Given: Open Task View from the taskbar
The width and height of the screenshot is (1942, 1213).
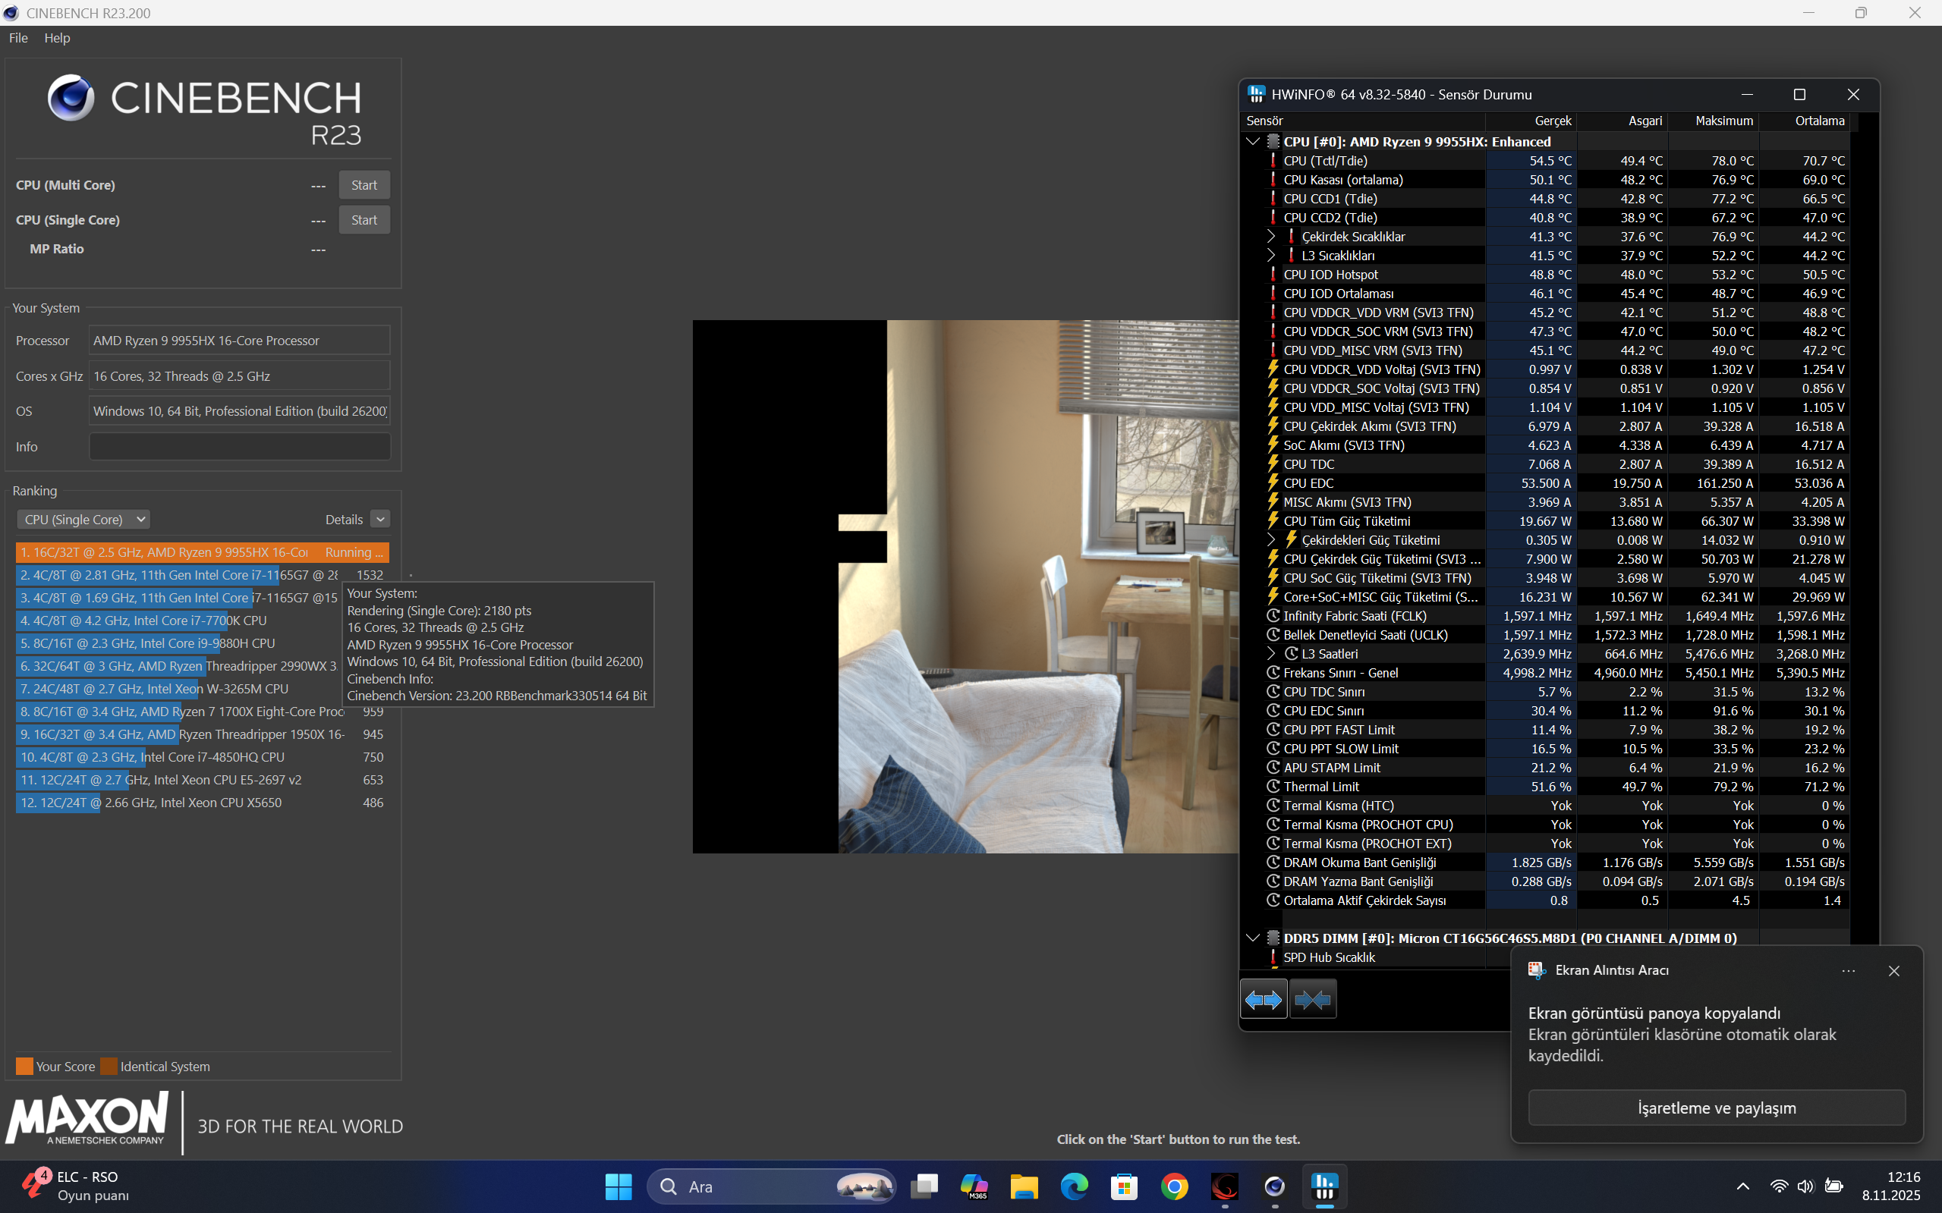Looking at the screenshot, I should (x=924, y=1186).
